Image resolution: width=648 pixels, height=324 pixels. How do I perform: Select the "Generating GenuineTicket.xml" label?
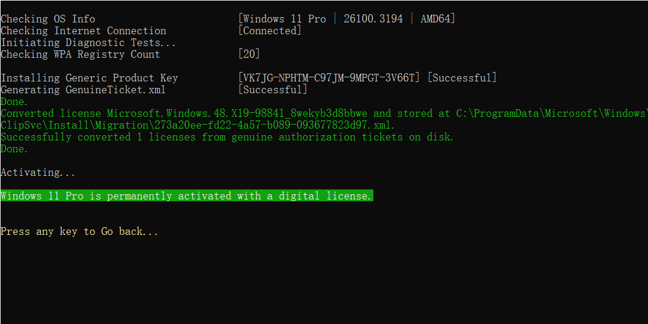tap(83, 90)
